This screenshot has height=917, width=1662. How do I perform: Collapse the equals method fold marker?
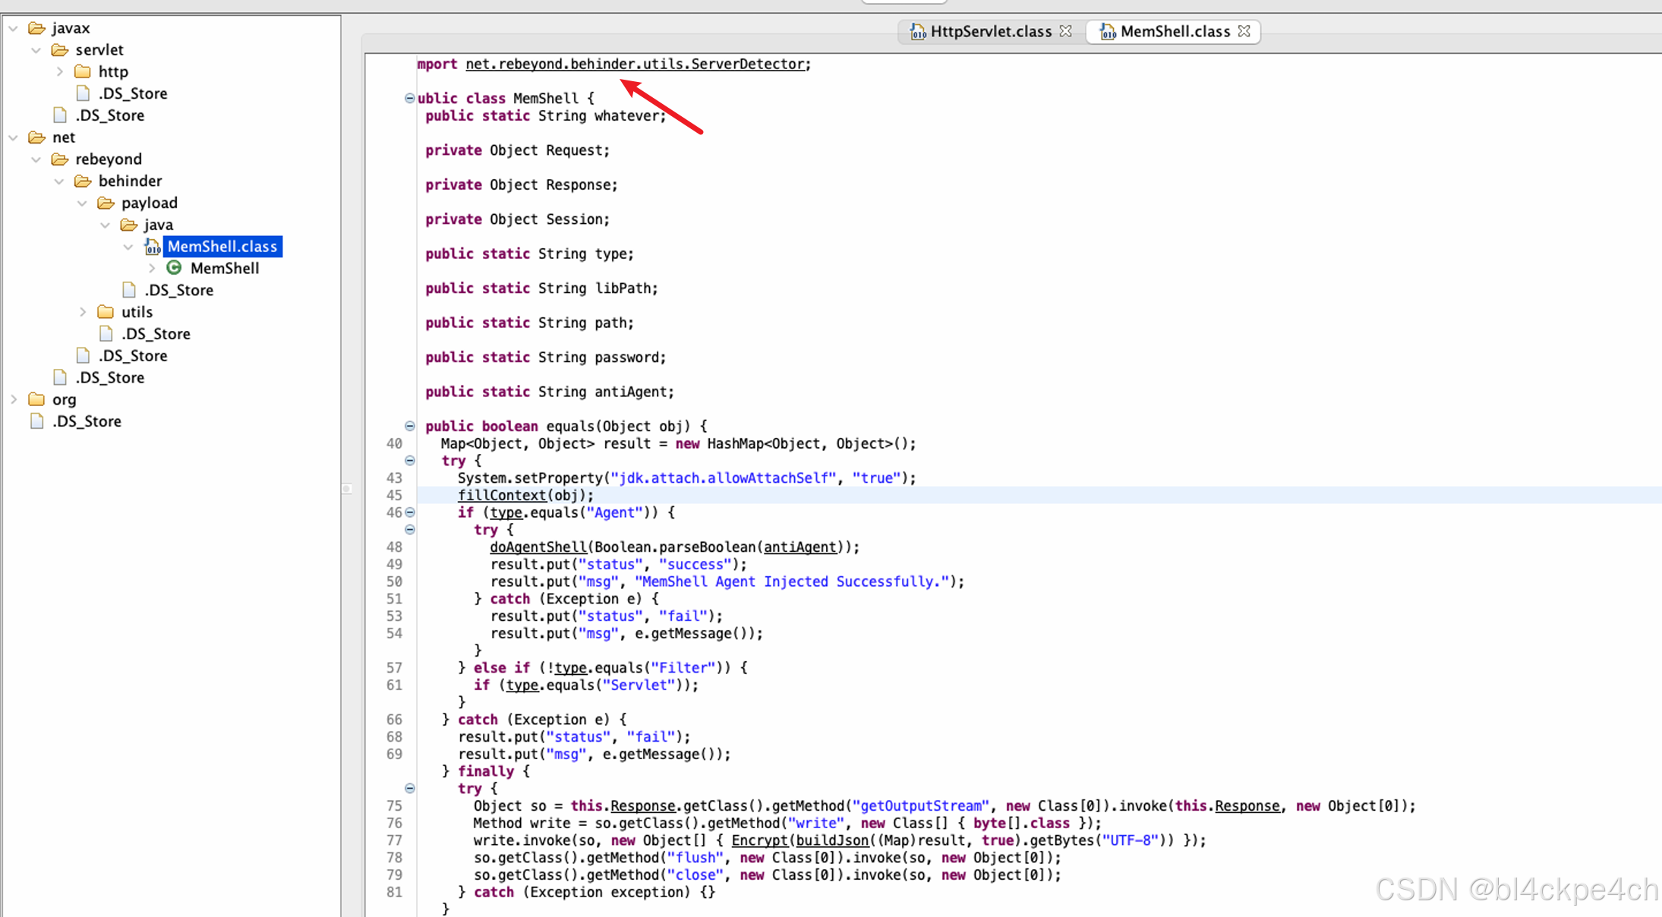click(x=410, y=426)
